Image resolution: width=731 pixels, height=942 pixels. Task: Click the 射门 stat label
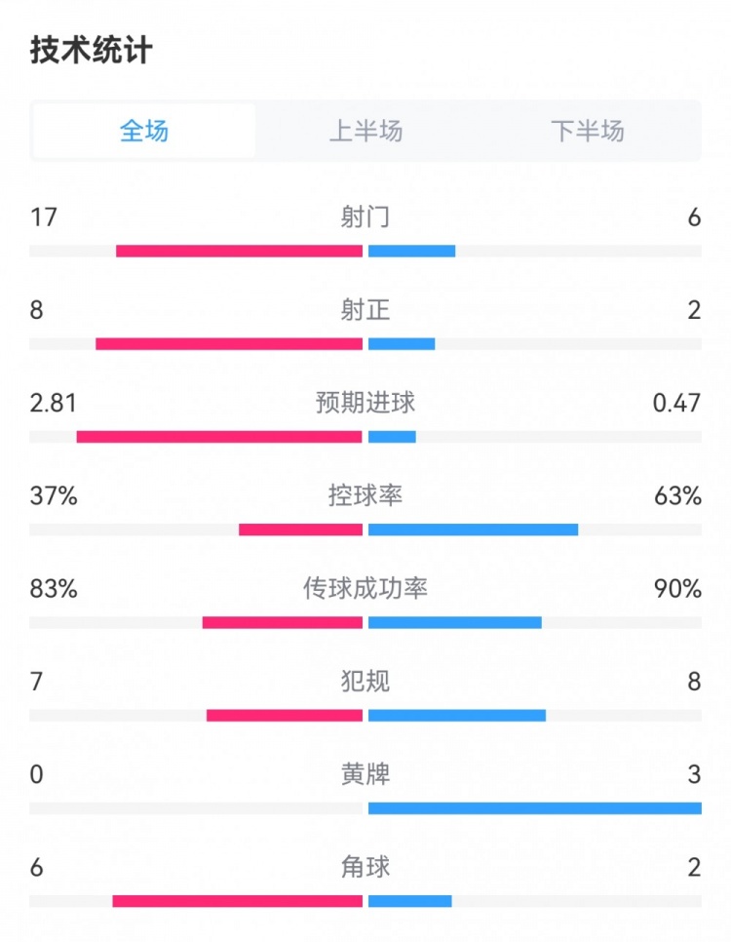[365, 218]
